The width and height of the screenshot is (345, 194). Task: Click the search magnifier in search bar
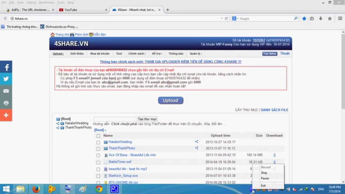point(296,19)
